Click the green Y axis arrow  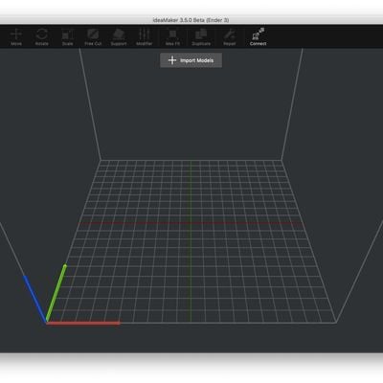click(56, 292)
